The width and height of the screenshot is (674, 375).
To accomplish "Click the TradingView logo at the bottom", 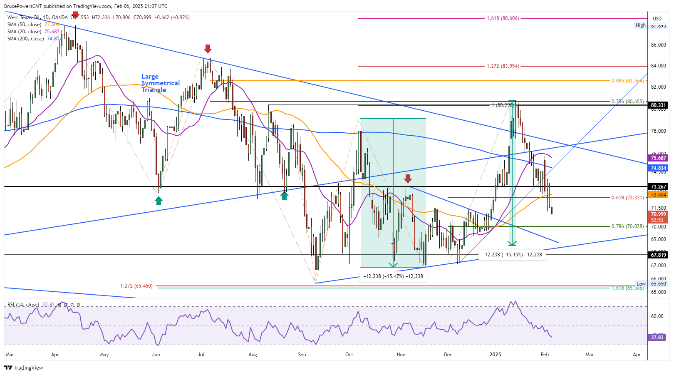I will click(24, 368).
